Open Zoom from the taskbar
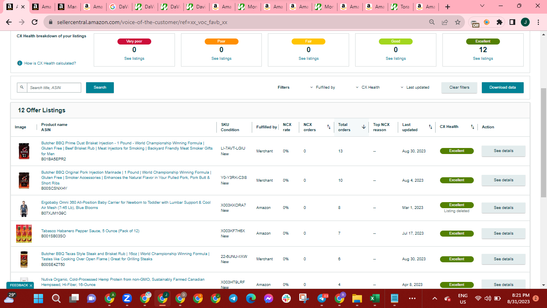Image resolution: width=547 pixels, height=308 pixels. coord(127,298)
